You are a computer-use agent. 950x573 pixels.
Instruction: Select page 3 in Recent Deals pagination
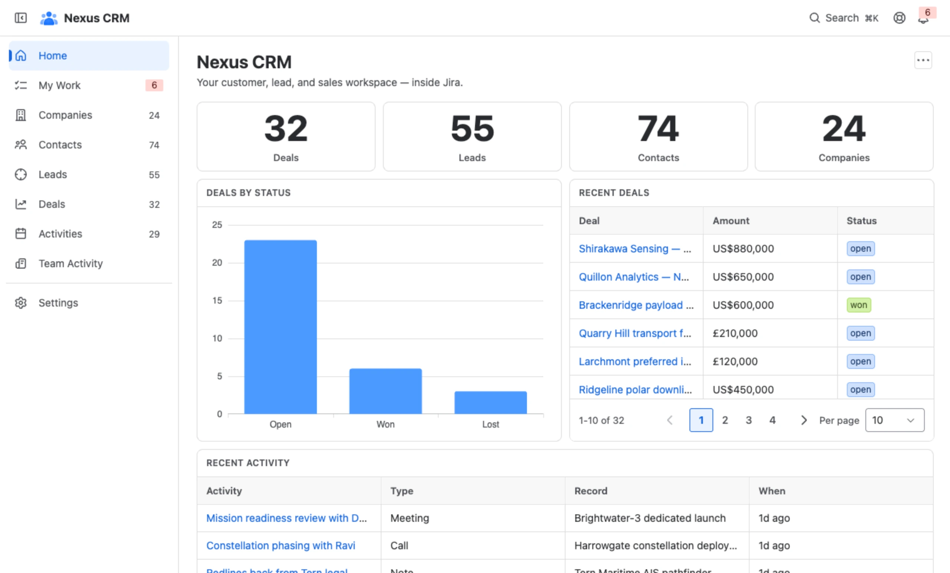pyautogui.click(x=749, y=420)
